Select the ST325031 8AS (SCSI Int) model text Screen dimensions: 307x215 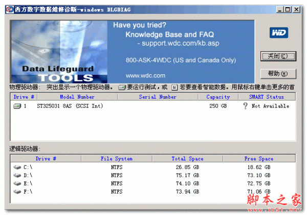click(x=70, y=106)
